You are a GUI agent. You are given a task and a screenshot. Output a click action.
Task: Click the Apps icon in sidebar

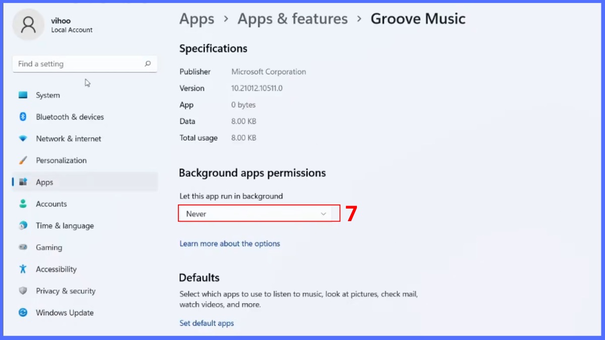tap(23, 182)
